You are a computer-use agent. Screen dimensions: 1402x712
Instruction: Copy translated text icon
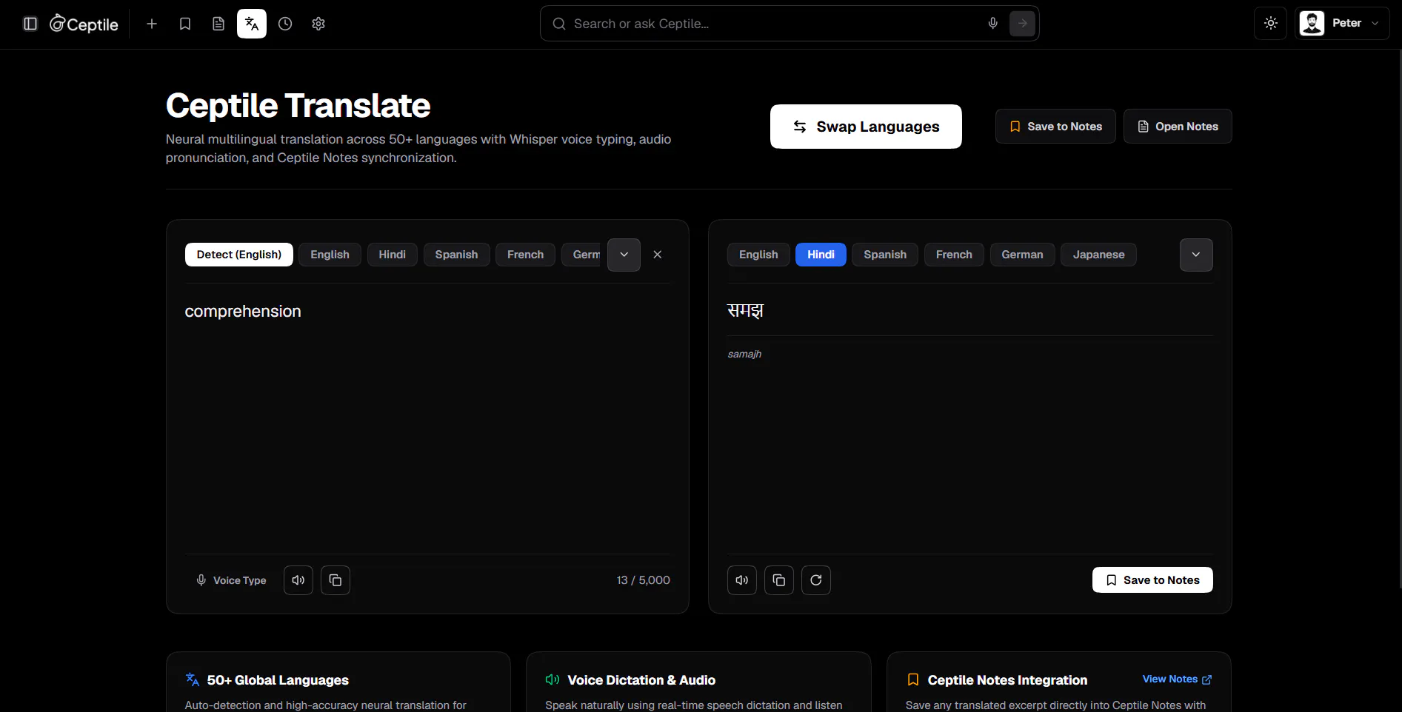point(779,580)
